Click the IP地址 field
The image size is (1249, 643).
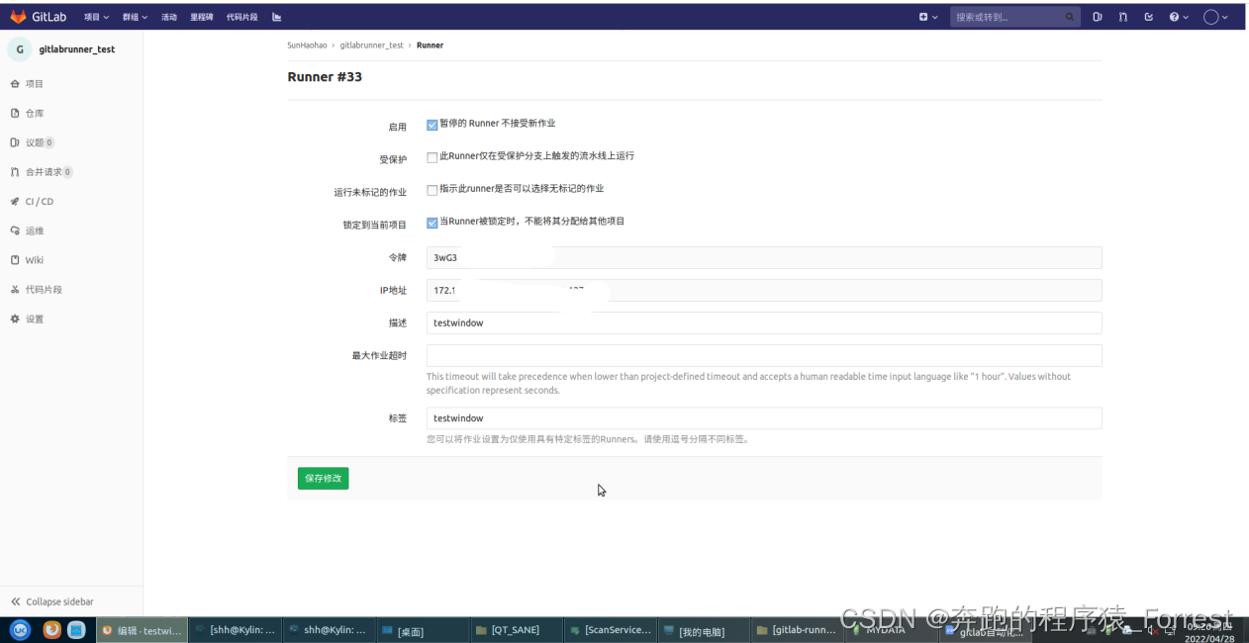764,290
